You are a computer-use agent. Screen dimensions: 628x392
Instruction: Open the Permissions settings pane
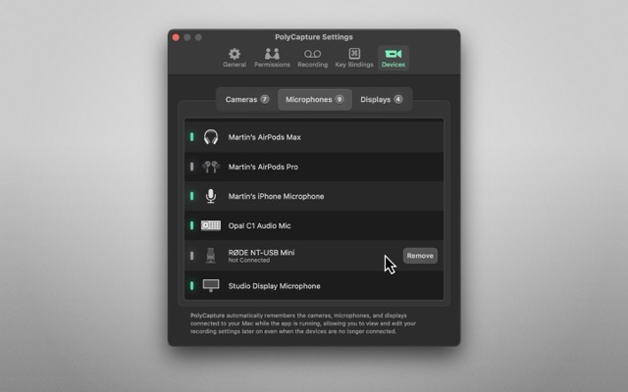[x=272, y=58]
